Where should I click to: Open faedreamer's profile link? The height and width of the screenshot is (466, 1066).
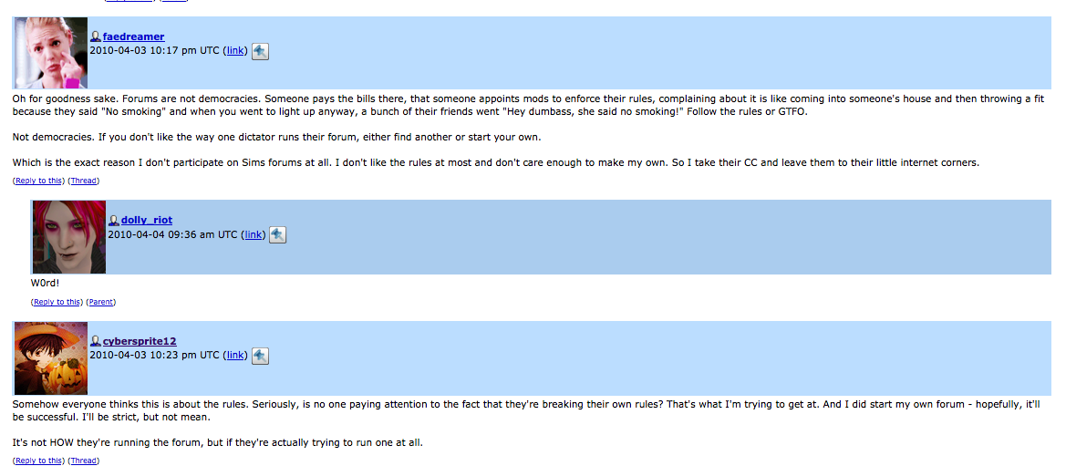pos(133,36)
